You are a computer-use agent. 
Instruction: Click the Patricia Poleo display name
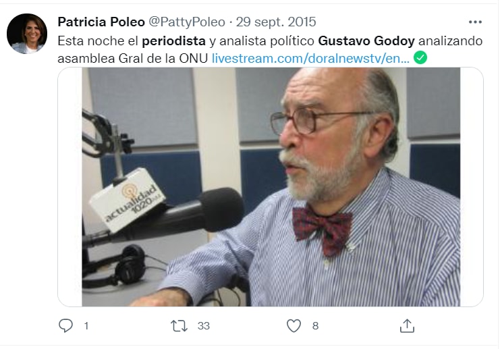point(101,22)
